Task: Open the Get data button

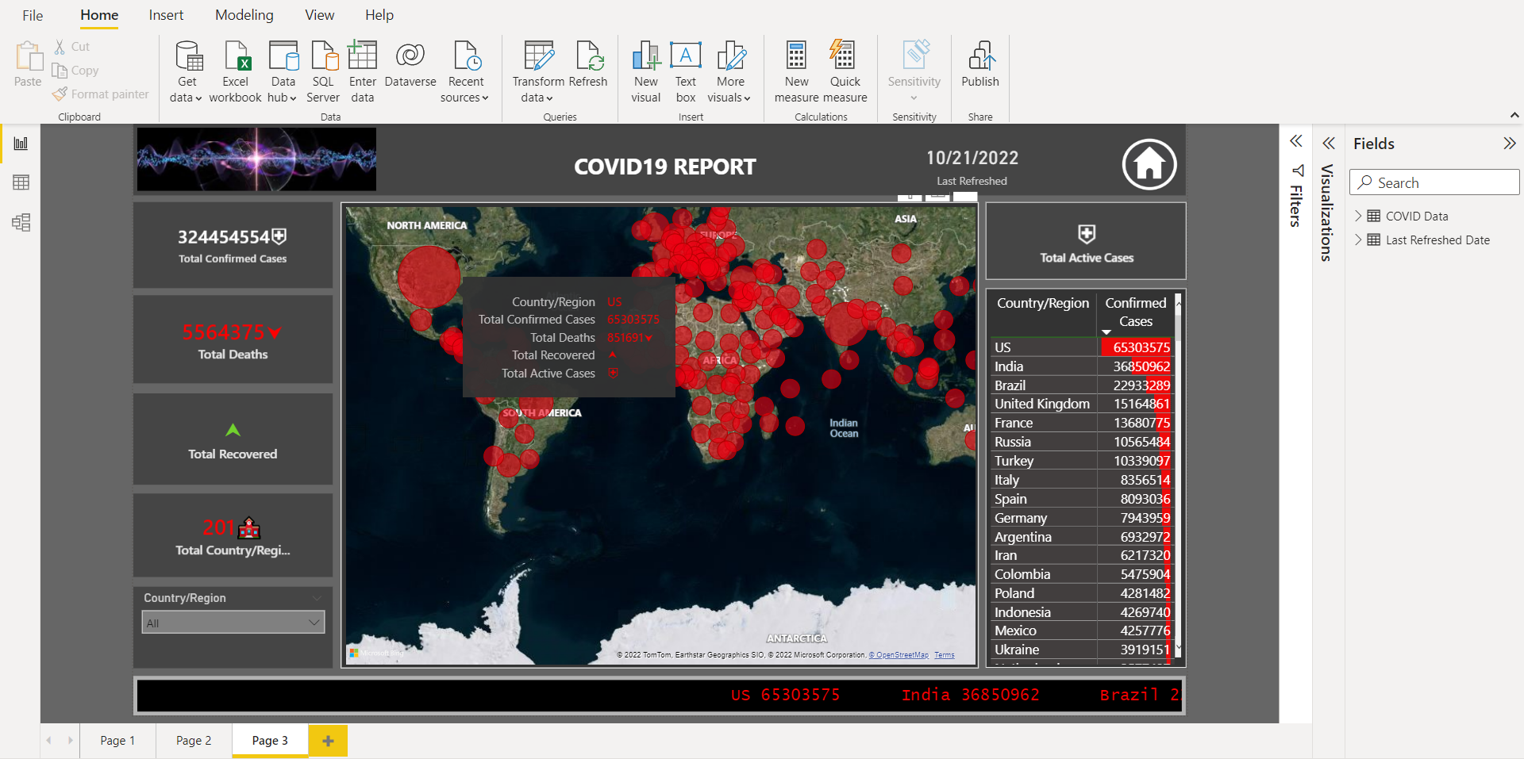Action: (187, 72)
